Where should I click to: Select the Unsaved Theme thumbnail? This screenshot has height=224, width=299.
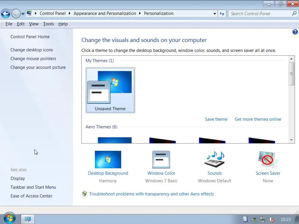point(110,90)
